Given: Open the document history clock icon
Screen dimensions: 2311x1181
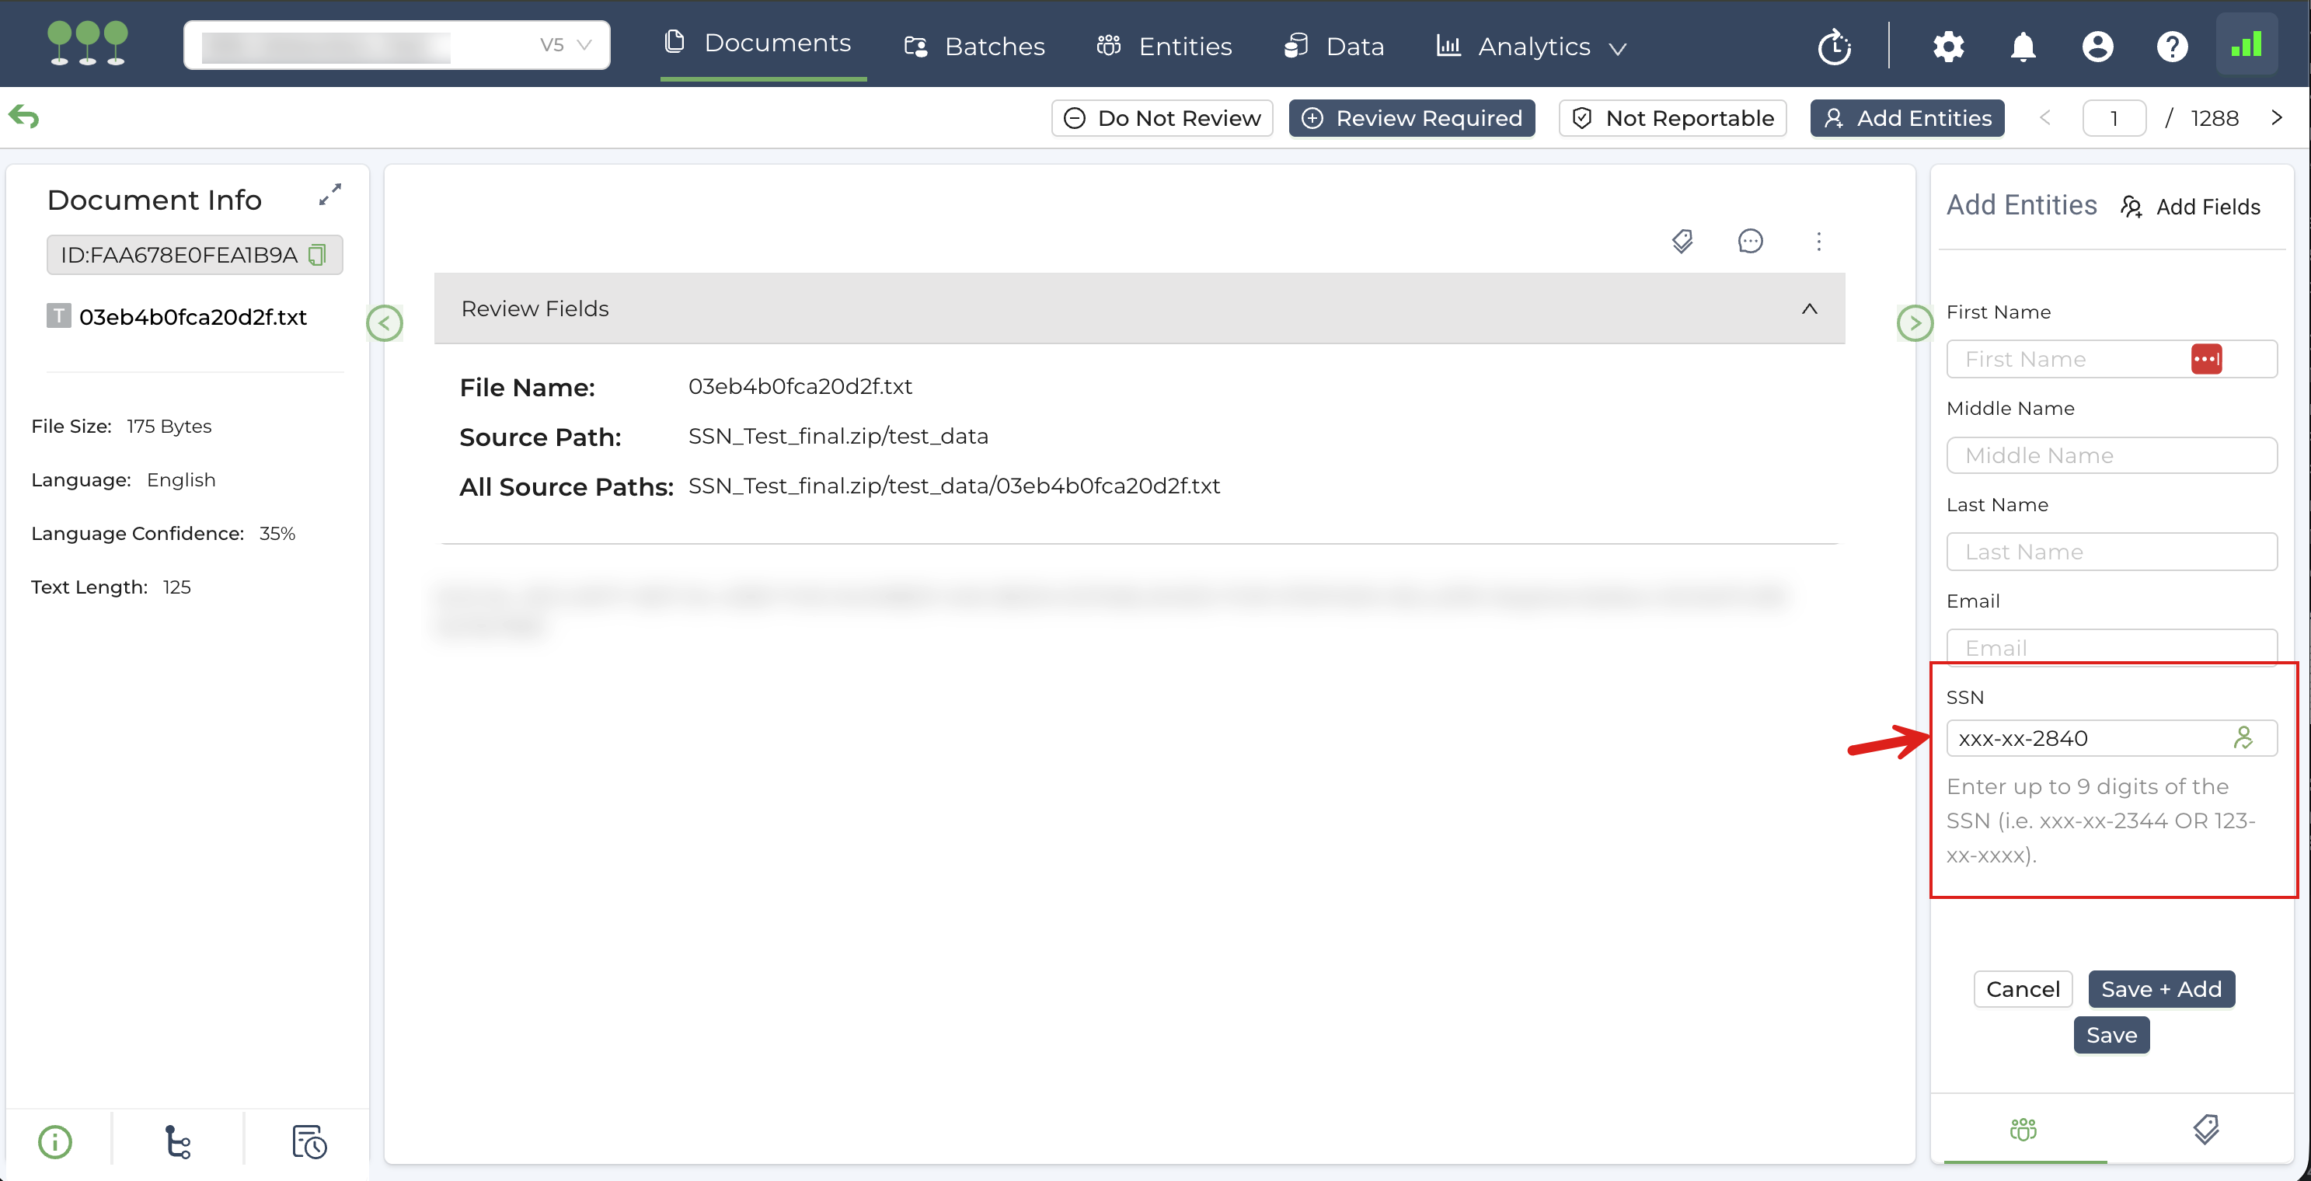Looking at the screenshot, I should coord(308,1141).
